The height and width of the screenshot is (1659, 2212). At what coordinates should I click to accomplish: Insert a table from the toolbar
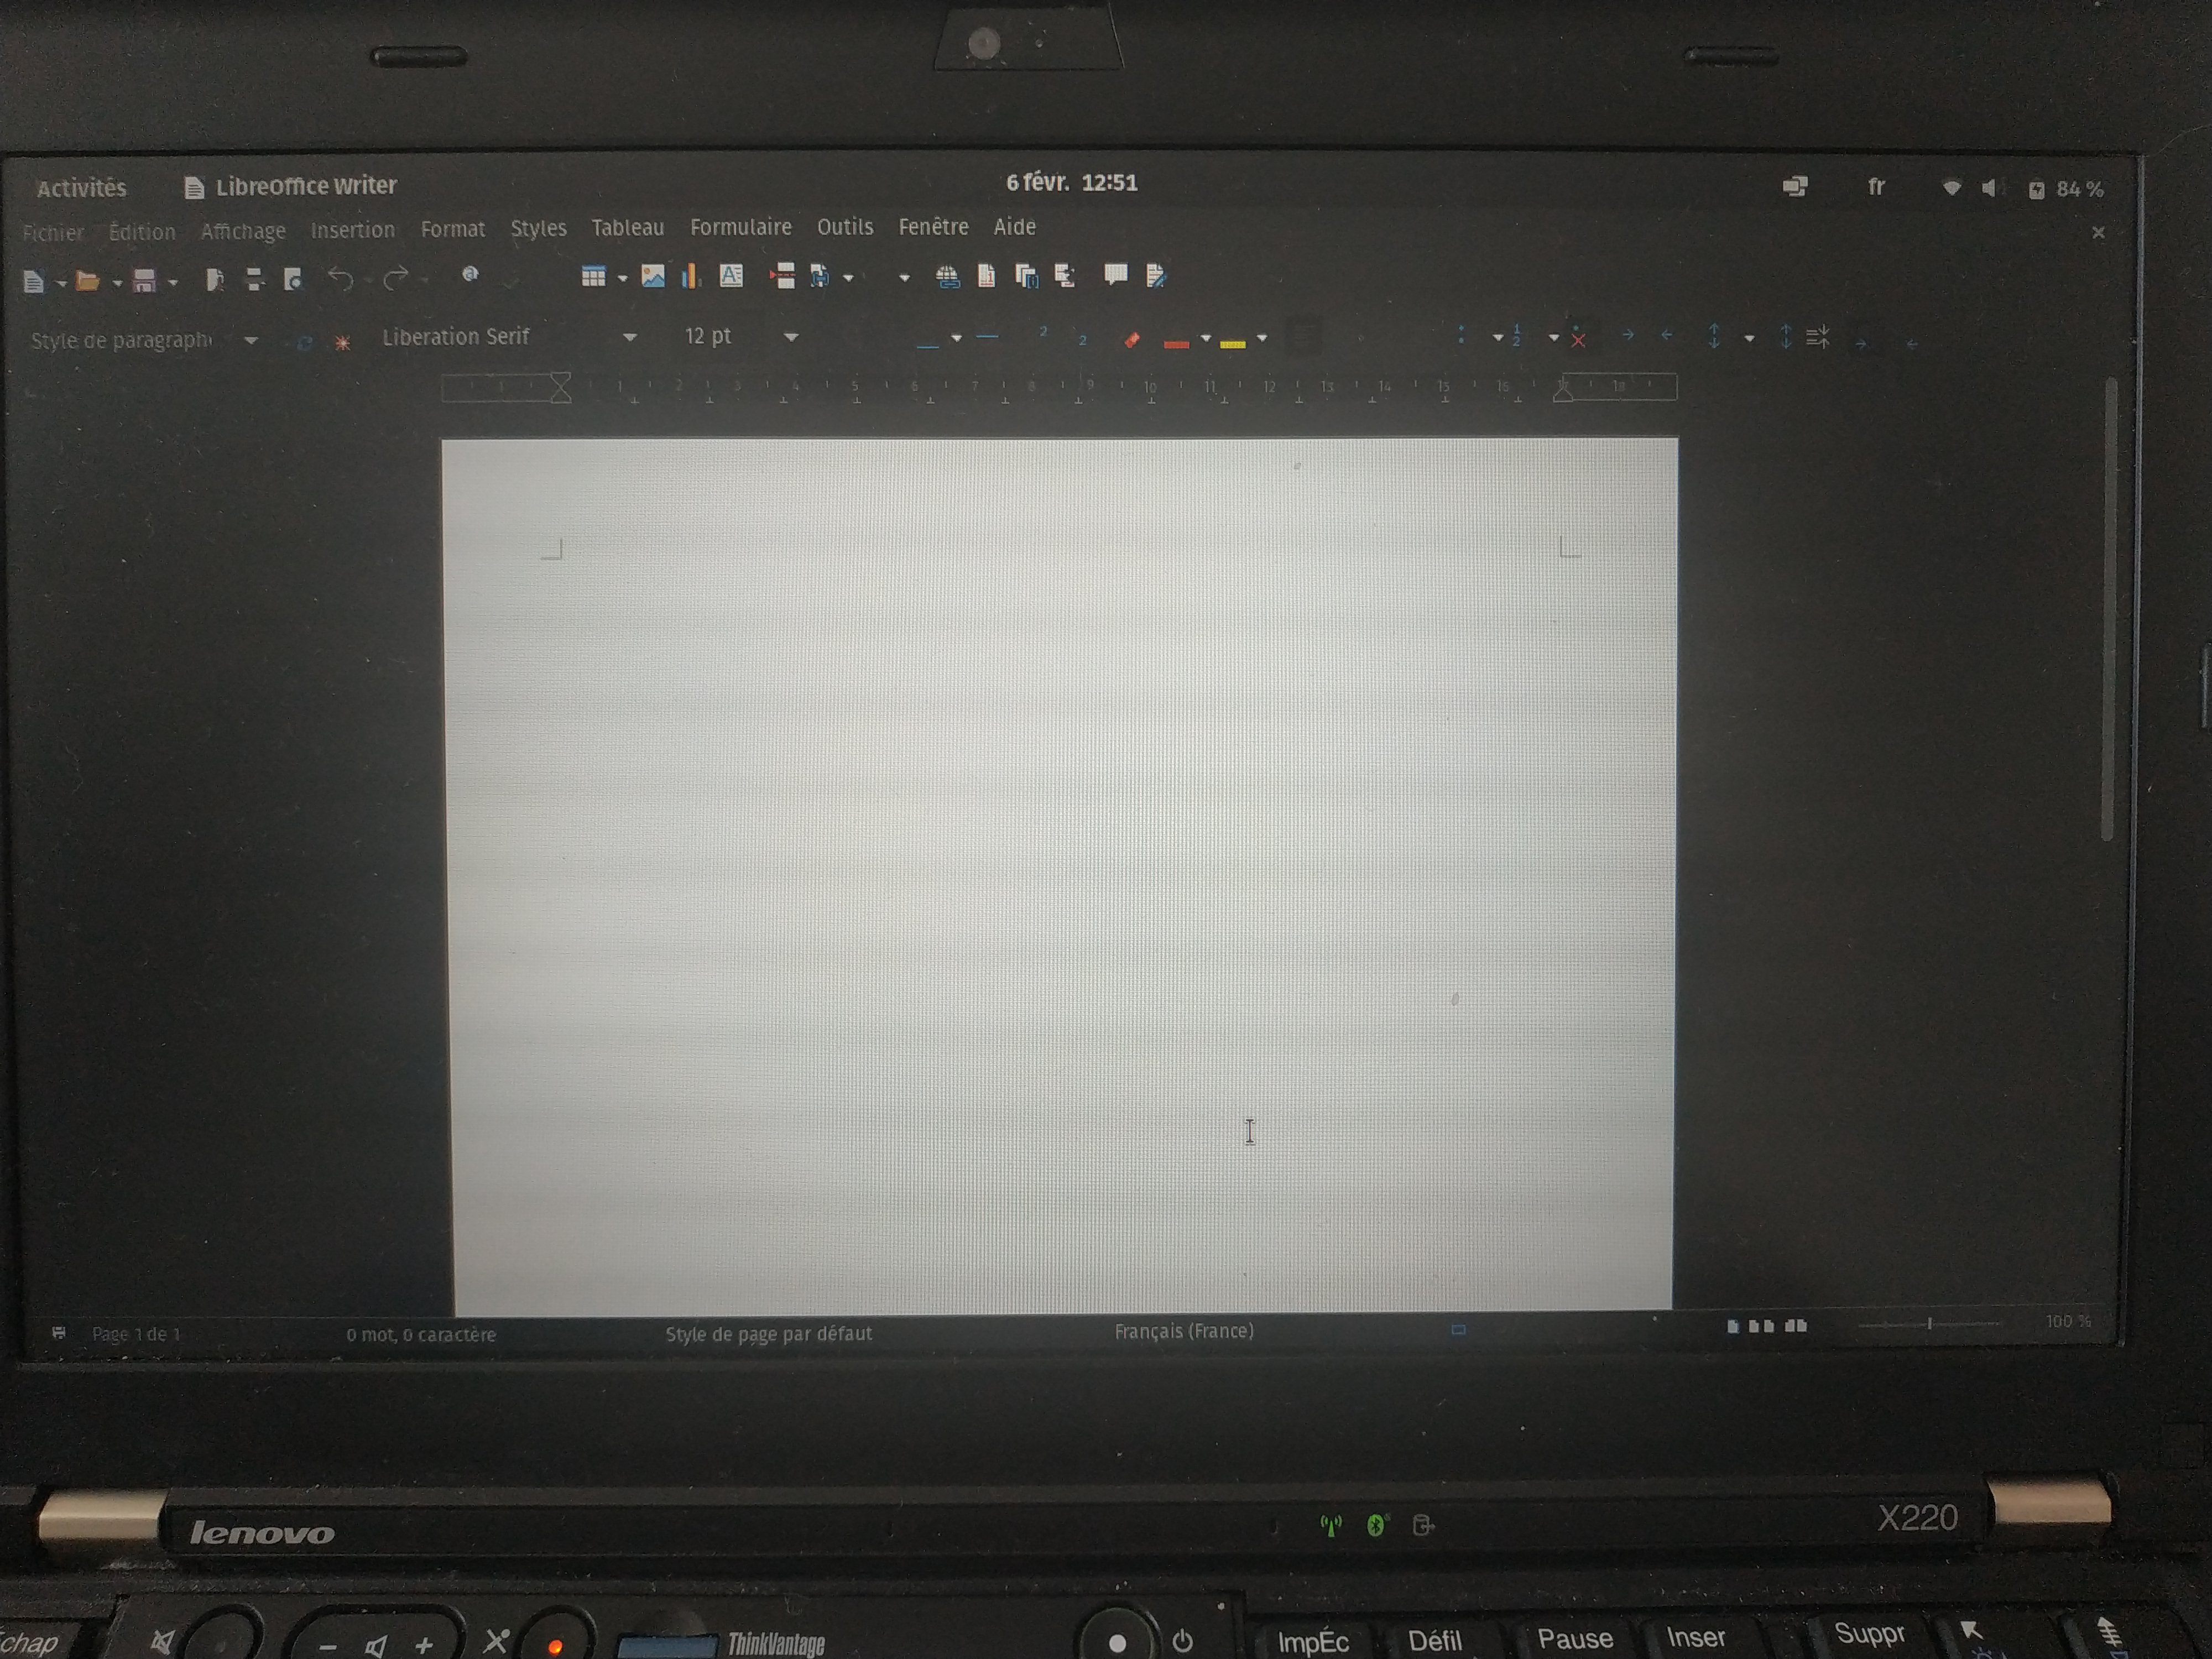pyautogui.click(x=595, y=277)
